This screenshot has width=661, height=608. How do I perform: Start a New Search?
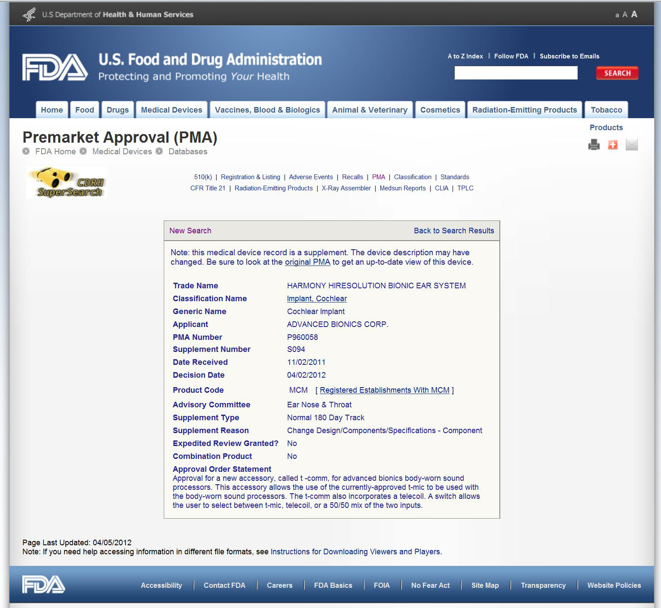click(190, 231)
